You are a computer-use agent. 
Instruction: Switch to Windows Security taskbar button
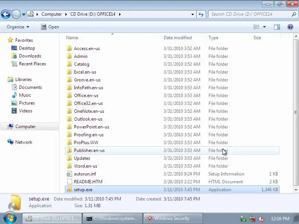point(173,218)
